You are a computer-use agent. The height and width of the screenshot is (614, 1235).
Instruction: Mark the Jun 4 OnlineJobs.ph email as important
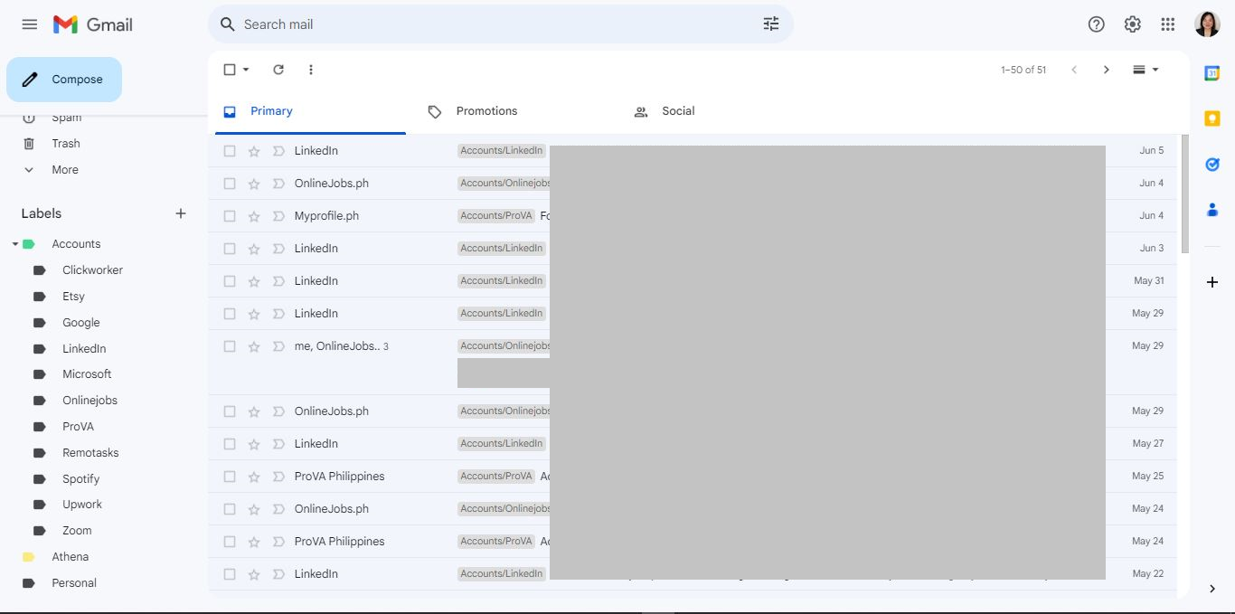pyautogui.click(x=278, y=184)
